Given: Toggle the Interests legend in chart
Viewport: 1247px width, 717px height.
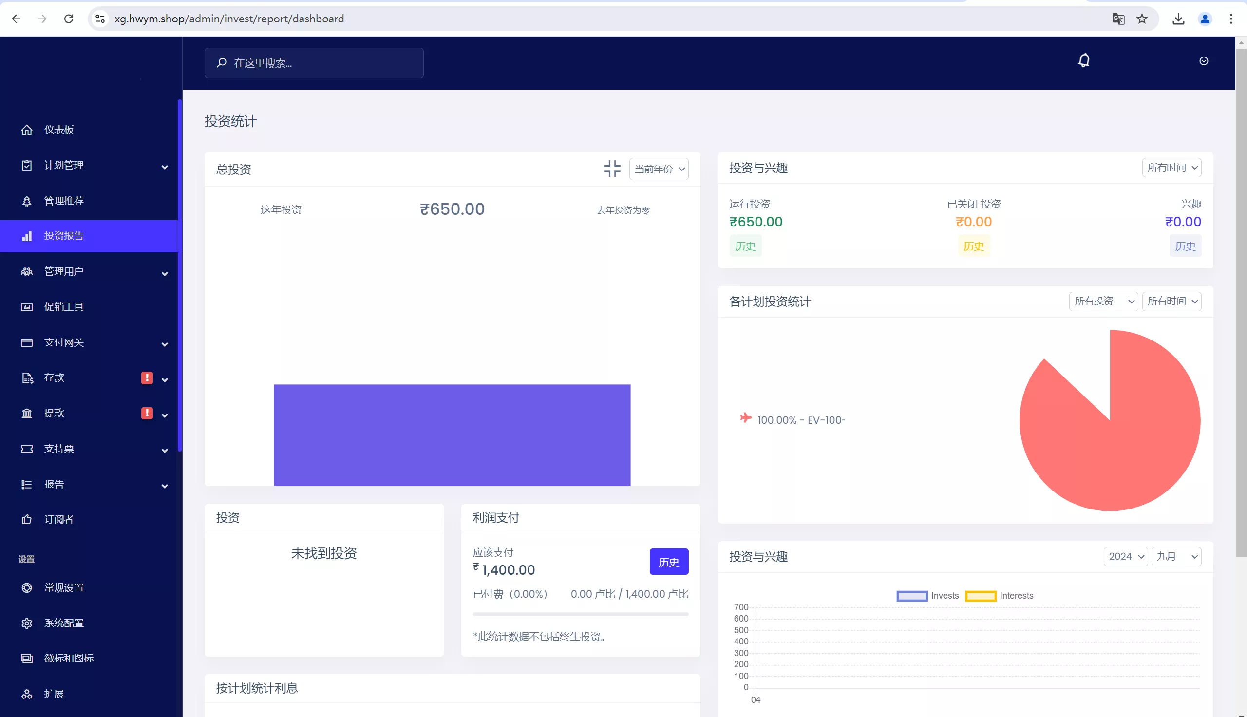Looking at the screenshot, I should 999,596.
